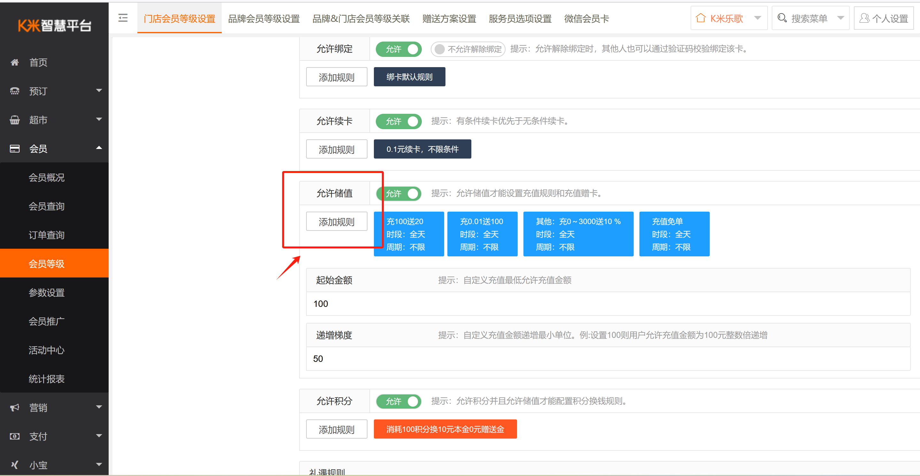
Task: Click the home icon beside 首页
Action: pyautogui.click(x=15, y=63)
